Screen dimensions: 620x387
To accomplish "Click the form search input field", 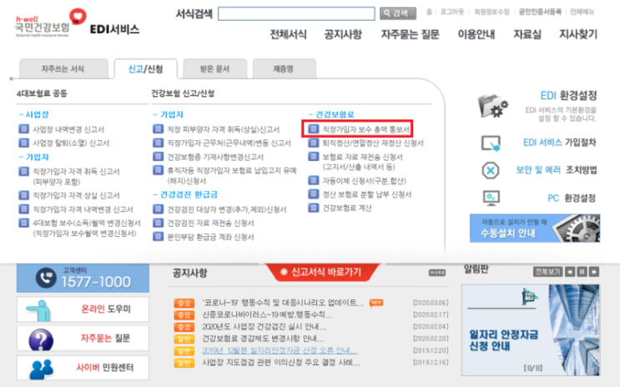I will pyautogui.click(x=296, y=13).
